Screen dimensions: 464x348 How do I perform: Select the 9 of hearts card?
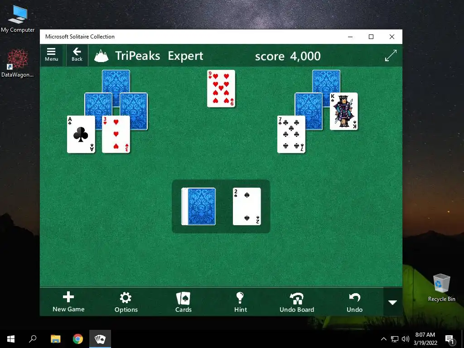tap(221, 88)
